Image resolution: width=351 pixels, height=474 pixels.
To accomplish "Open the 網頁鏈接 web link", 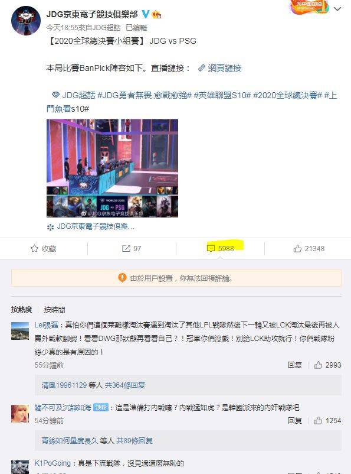I will 219,68.
